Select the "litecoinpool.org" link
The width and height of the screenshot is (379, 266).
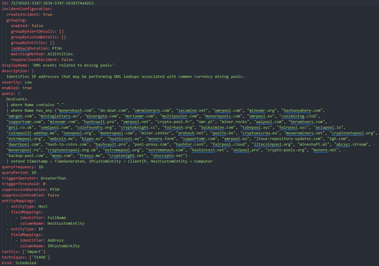coord(272,144)
